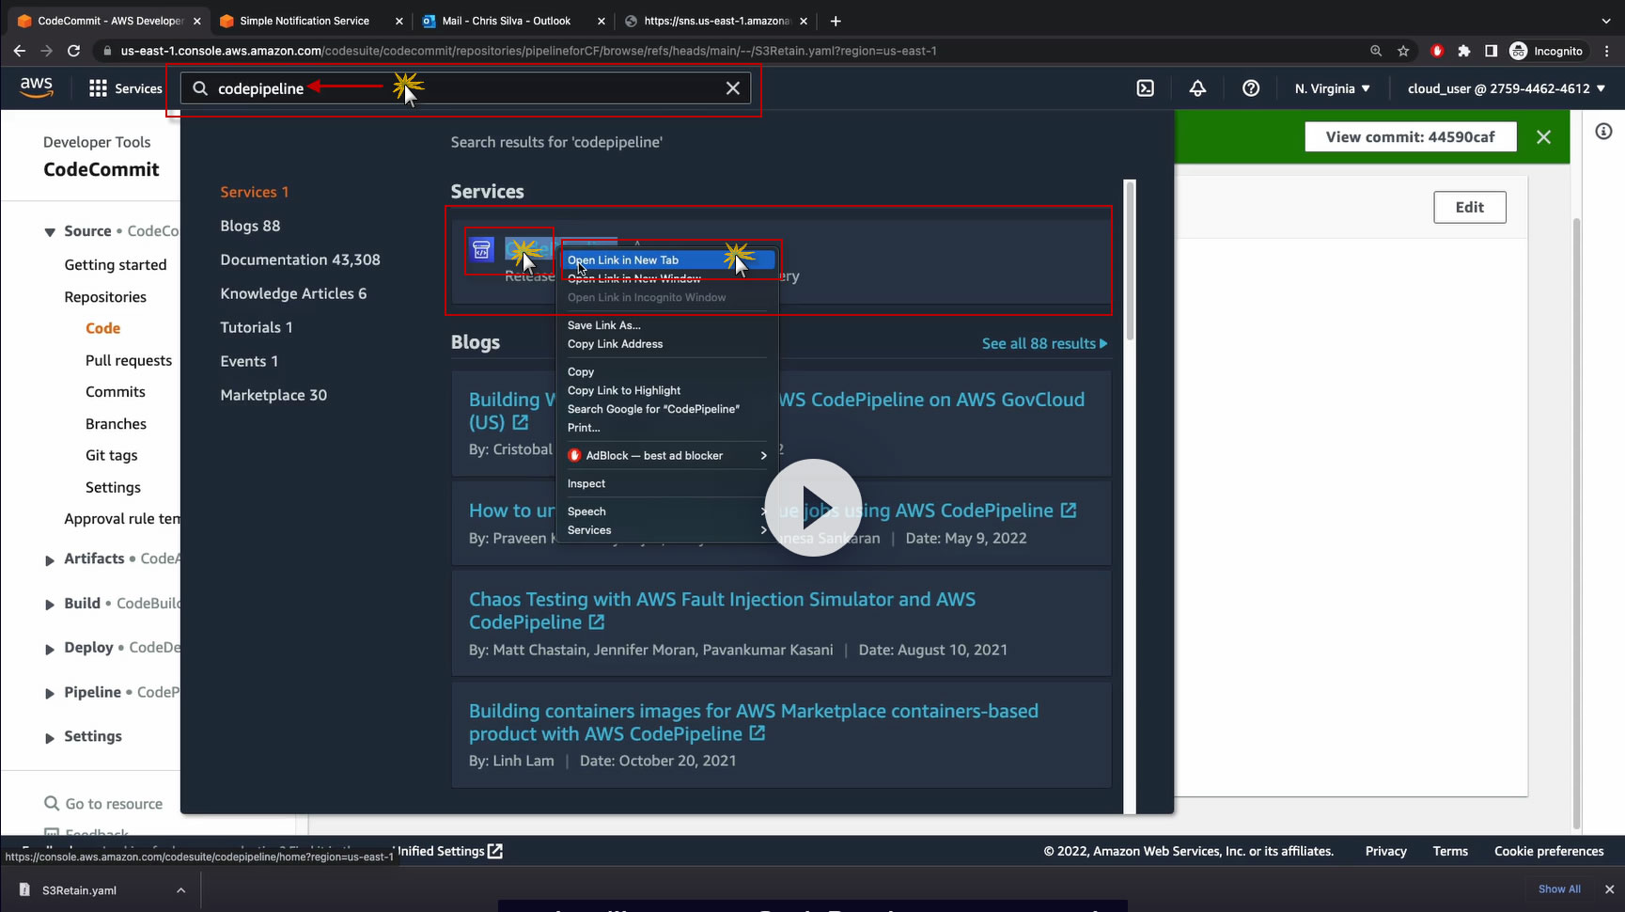Click View commit: 44590caf button
The width and height of the screenshot is (1625, 912).
[1410, 137]
